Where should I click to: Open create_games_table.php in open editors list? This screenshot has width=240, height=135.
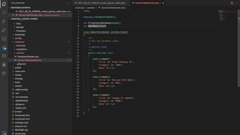42,12
